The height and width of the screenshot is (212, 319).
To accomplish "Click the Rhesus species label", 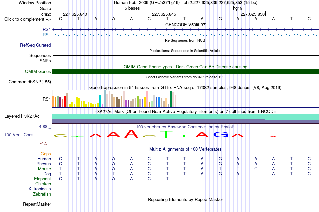I will click(44, 164).
